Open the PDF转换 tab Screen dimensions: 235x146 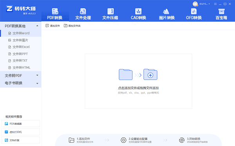(55, 14)
